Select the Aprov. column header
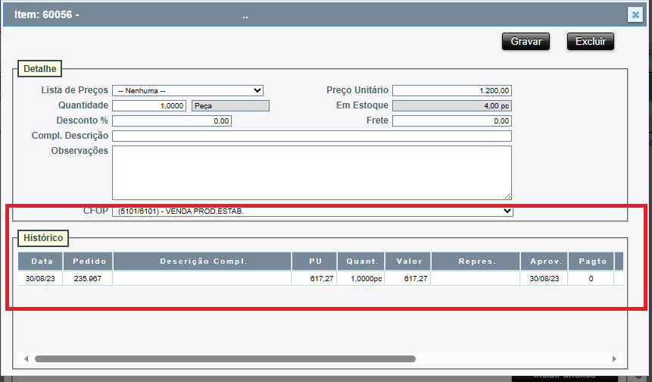The width and height of the screenshot is (652, 382). (544, 261)
